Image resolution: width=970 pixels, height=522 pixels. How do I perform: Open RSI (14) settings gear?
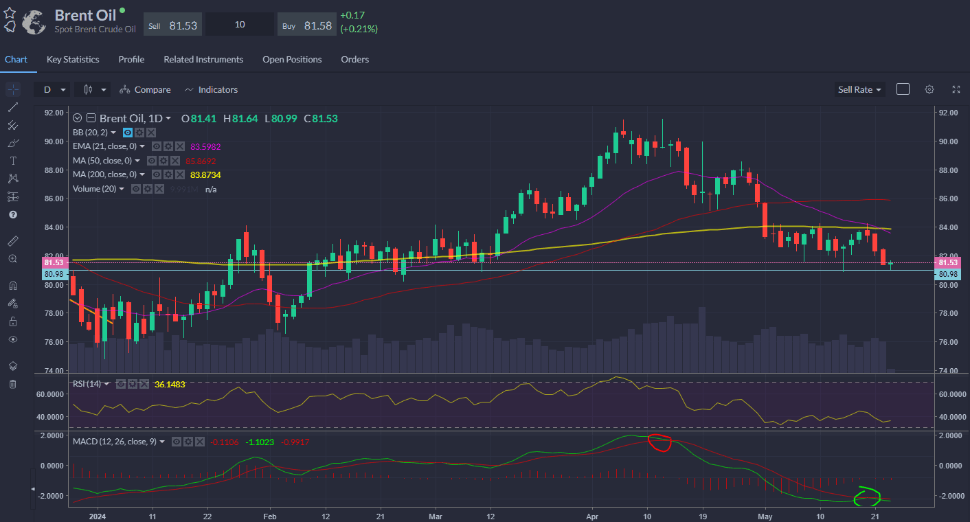(x=133, y=384)
